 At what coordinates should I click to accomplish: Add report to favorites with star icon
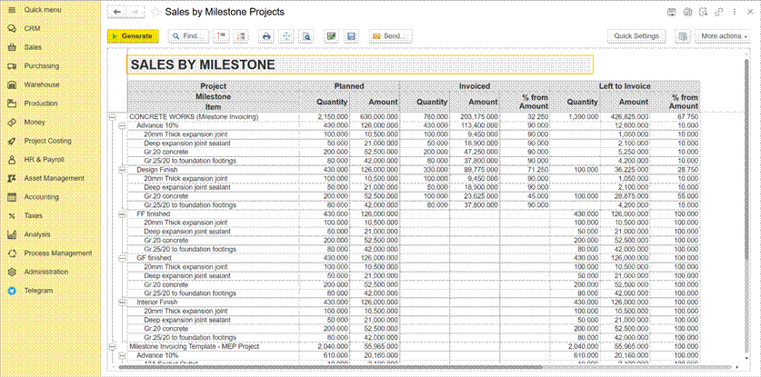pyautogui.click(x=155, y=13)
